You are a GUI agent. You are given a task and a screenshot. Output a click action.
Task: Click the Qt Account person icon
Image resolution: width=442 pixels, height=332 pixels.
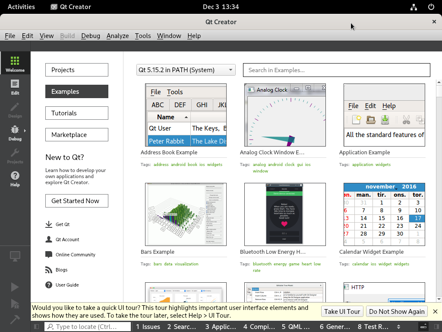click(x=49, y=239)
